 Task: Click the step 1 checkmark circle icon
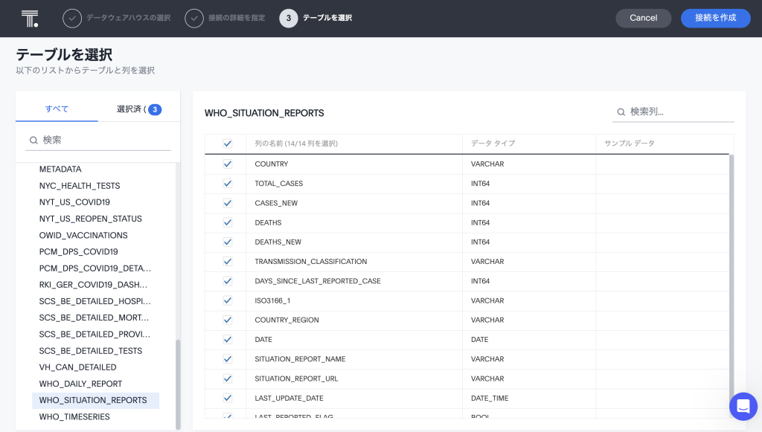point(72,18)
